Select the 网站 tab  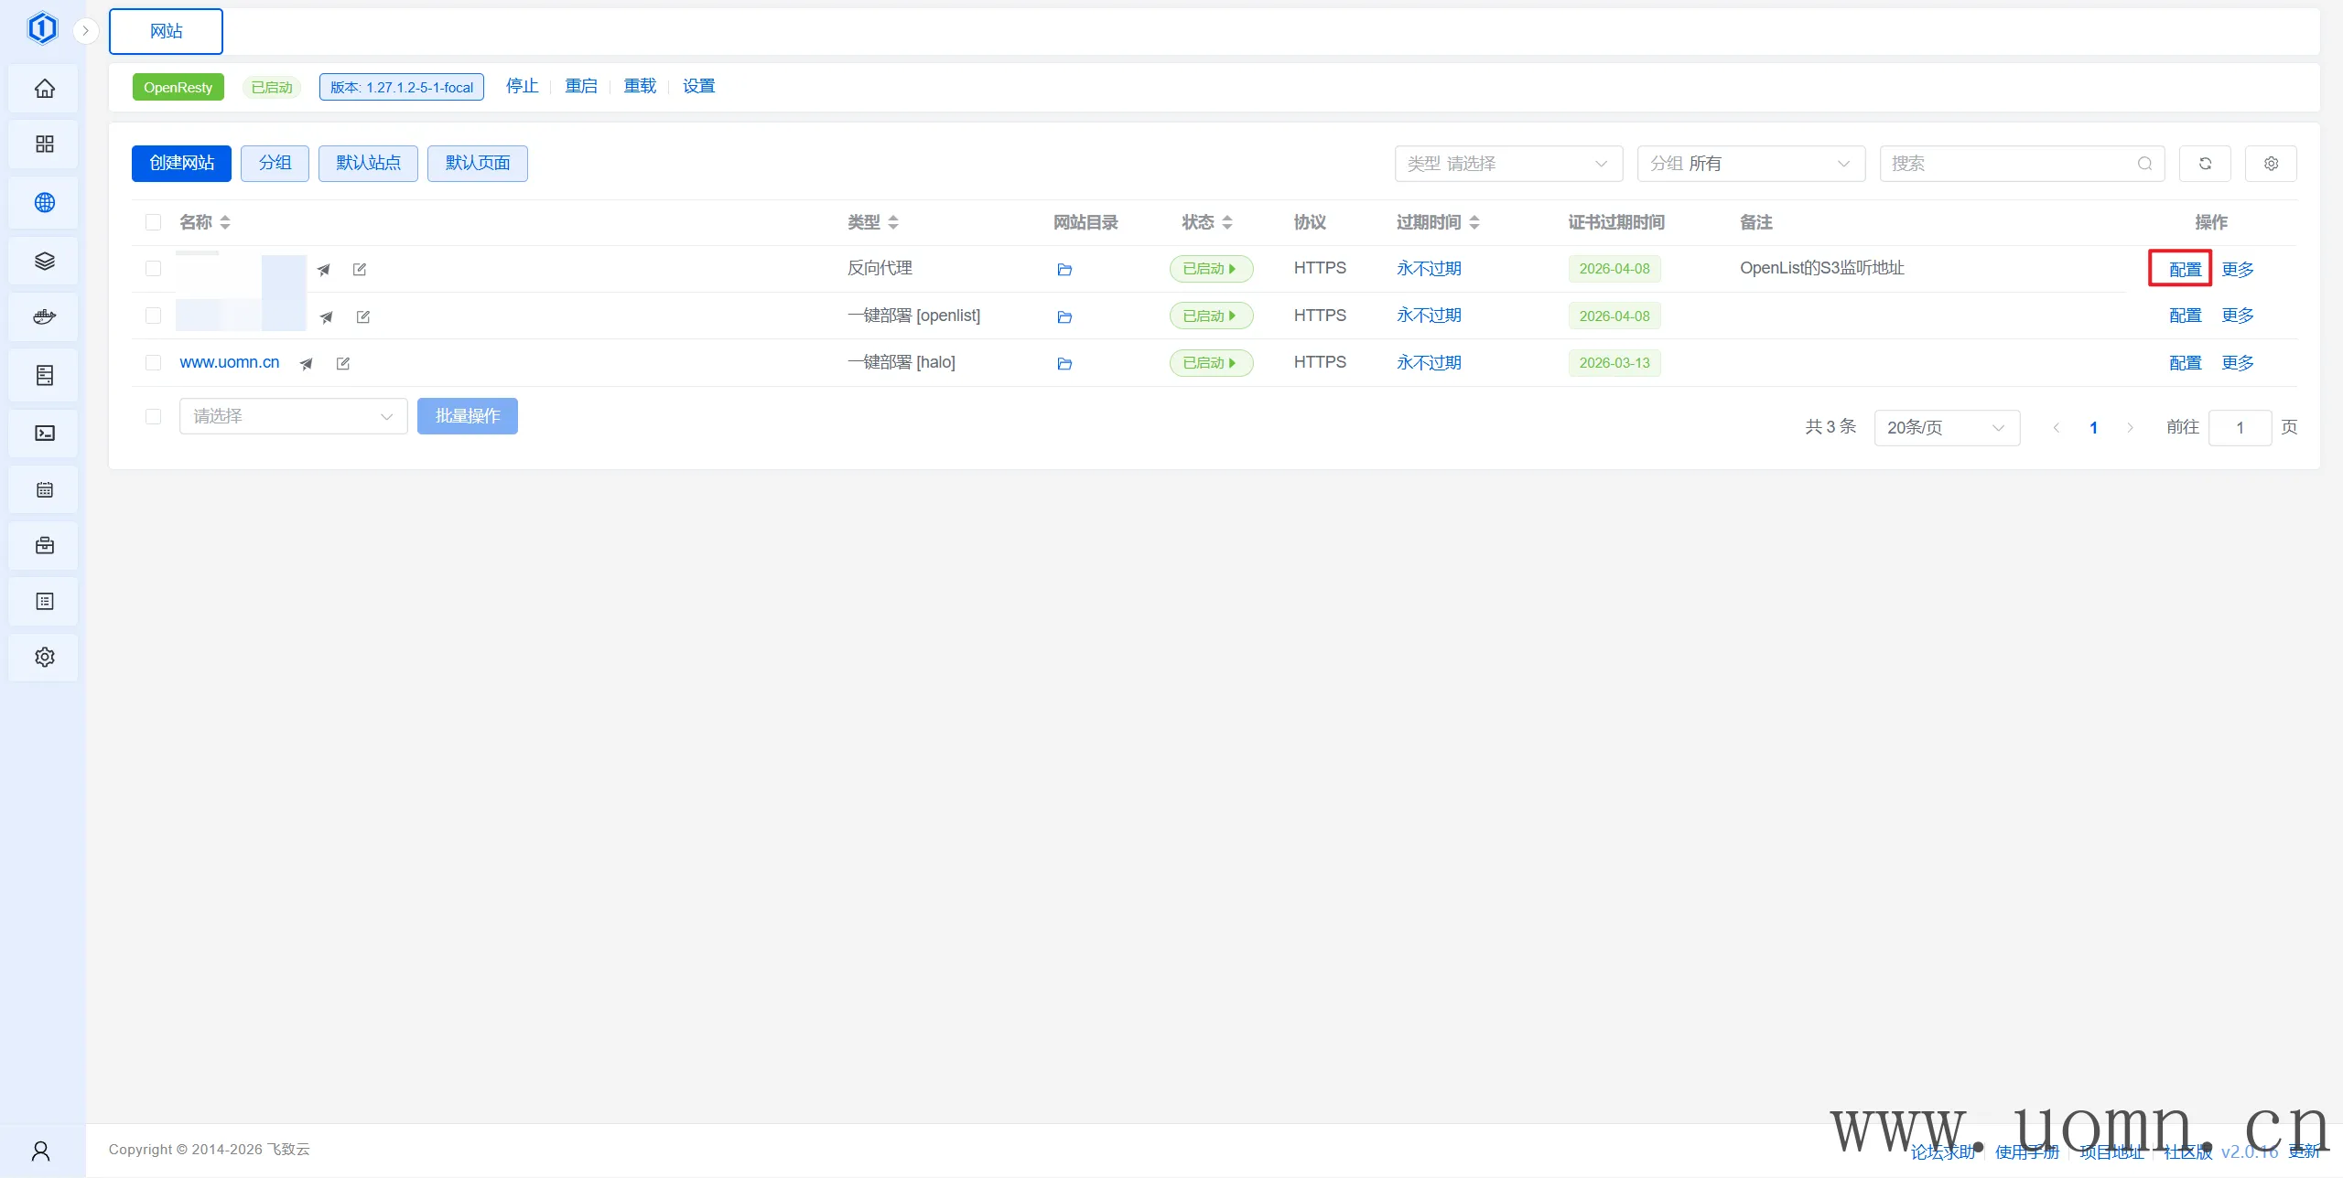click(166, 31)
